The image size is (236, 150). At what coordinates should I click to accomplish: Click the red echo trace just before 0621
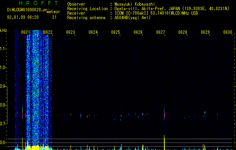coord(22,113)
